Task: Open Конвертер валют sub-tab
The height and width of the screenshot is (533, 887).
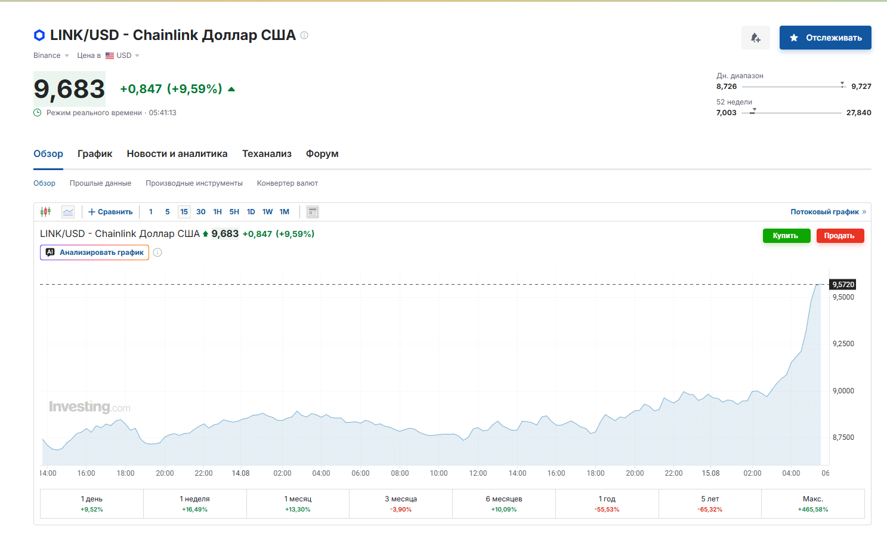Action: [x=288, y=183]
